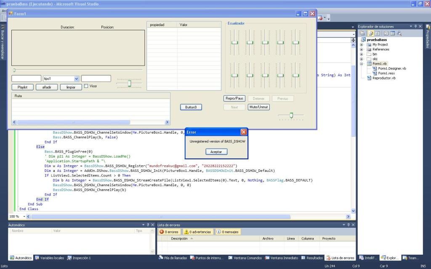Expand the My Project node
Image resolution: width=431 pixels, height=269 pixels.
(362, 45)
